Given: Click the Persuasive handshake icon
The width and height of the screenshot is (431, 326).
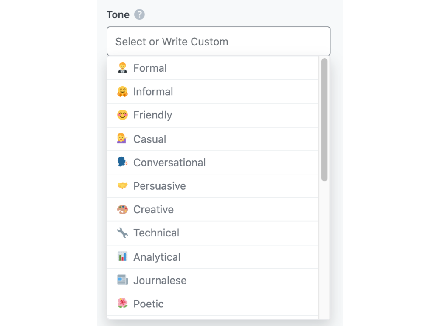Looking at the screenshot, I should (122, 186).
